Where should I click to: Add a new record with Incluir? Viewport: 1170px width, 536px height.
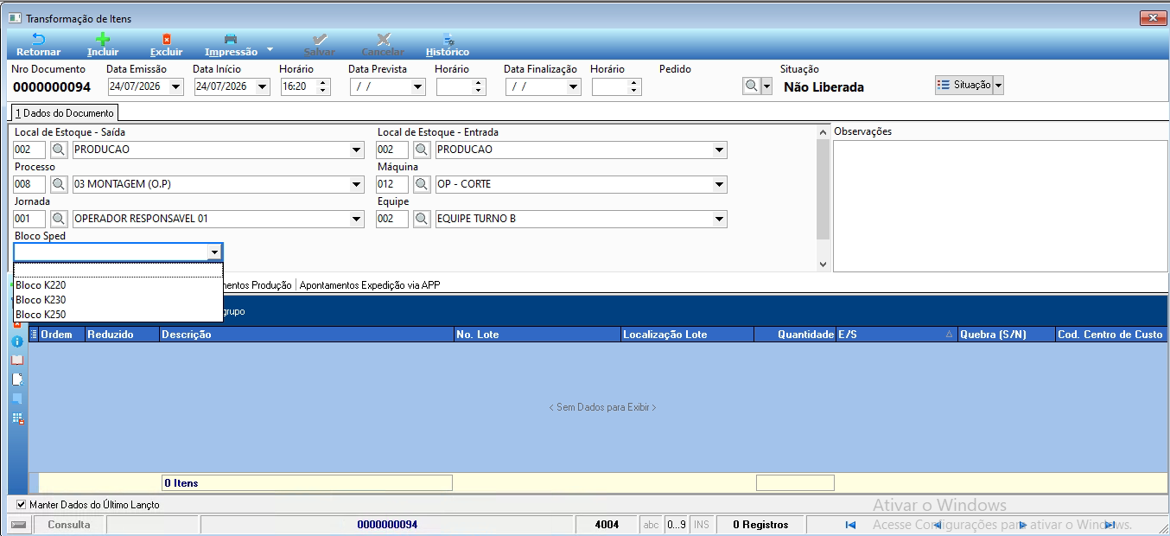point(103,45)
